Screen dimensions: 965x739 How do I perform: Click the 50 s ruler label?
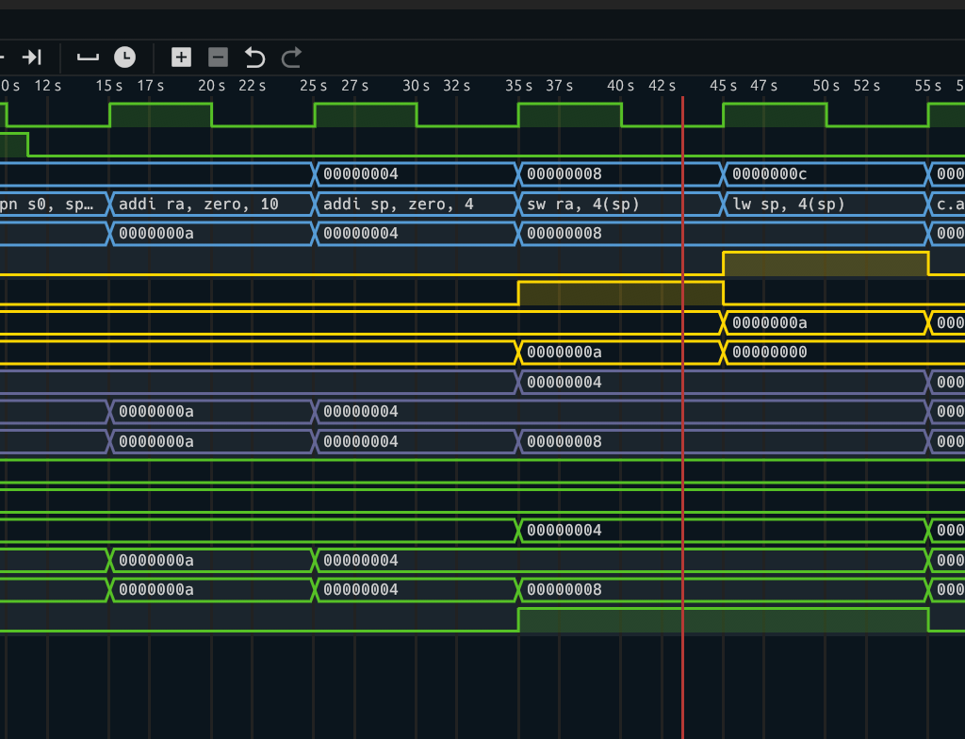click(826, 86)
